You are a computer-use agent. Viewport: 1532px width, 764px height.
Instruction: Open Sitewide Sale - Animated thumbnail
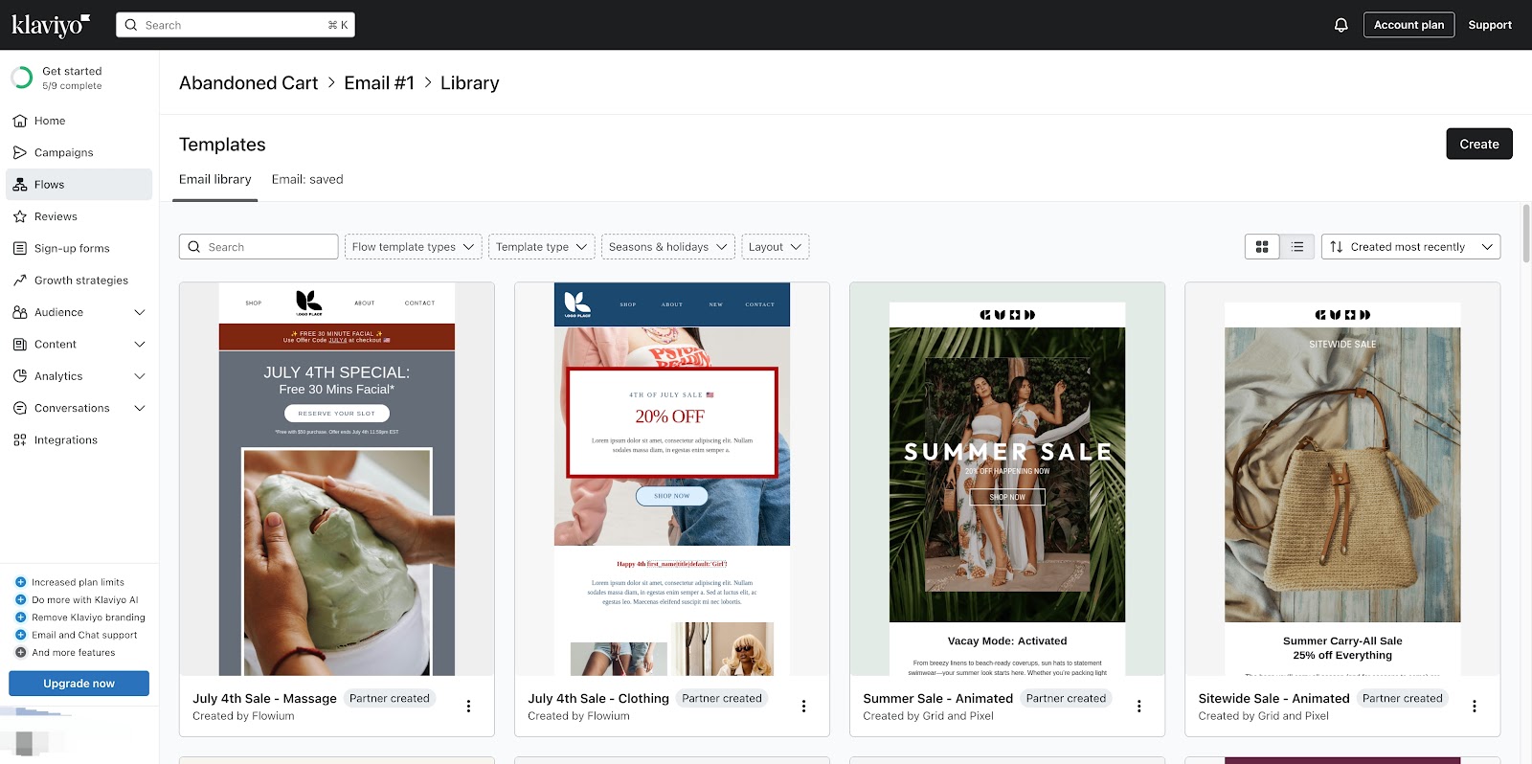tap(1342, 479)
